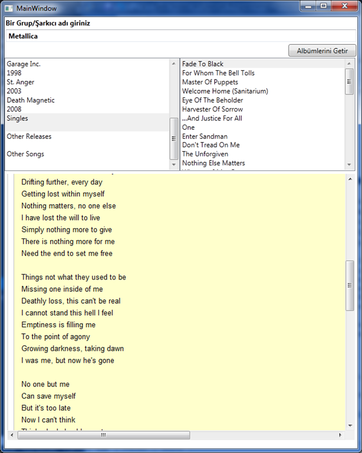
Task: Click lyrics horizontal scroll left arrow
Action: click(12, 435)
